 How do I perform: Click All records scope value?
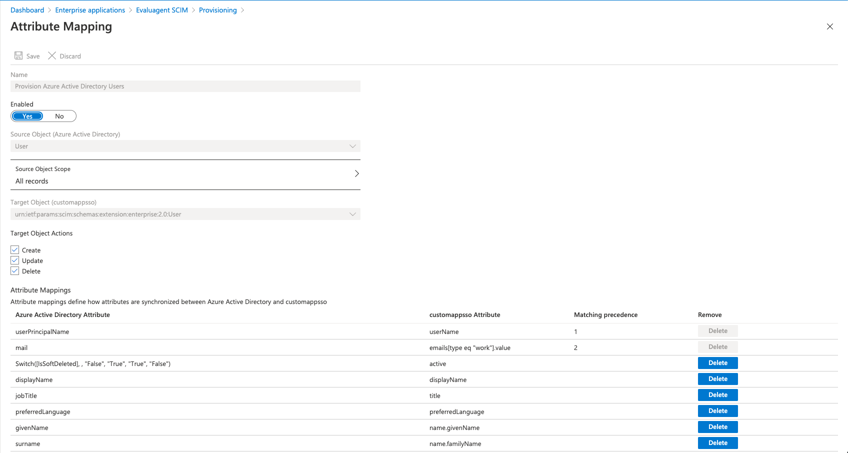pos(32,181)
